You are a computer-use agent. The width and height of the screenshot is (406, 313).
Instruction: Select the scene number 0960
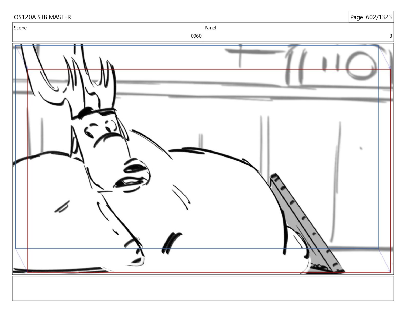click(x=196, y=36)
